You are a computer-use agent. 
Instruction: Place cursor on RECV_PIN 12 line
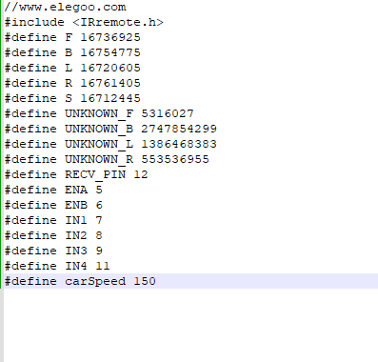tap(76, 174)
